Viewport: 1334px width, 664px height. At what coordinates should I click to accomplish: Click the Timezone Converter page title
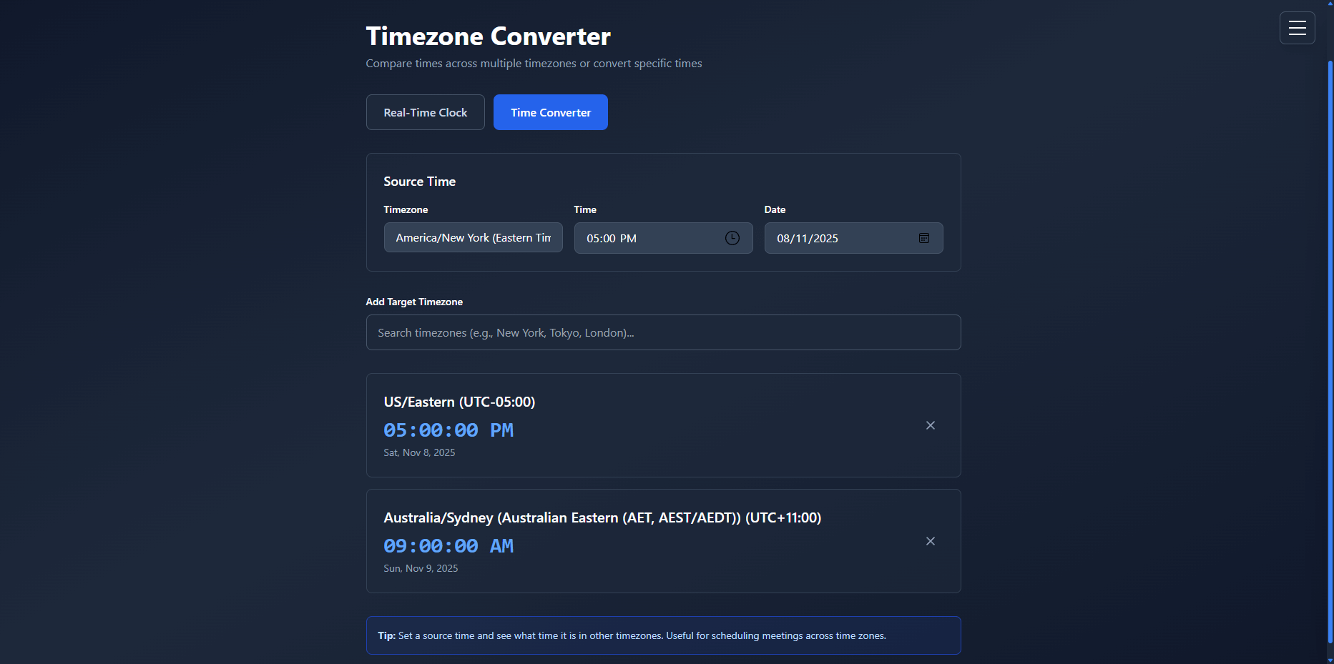coord(488,36)
